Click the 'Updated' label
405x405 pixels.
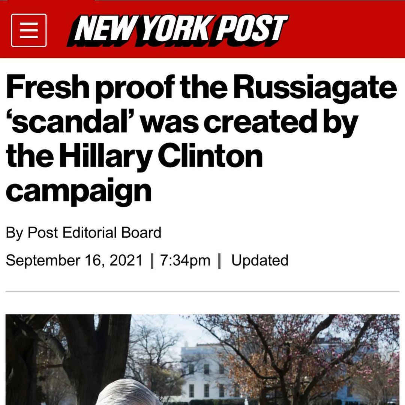pos(260,260)
